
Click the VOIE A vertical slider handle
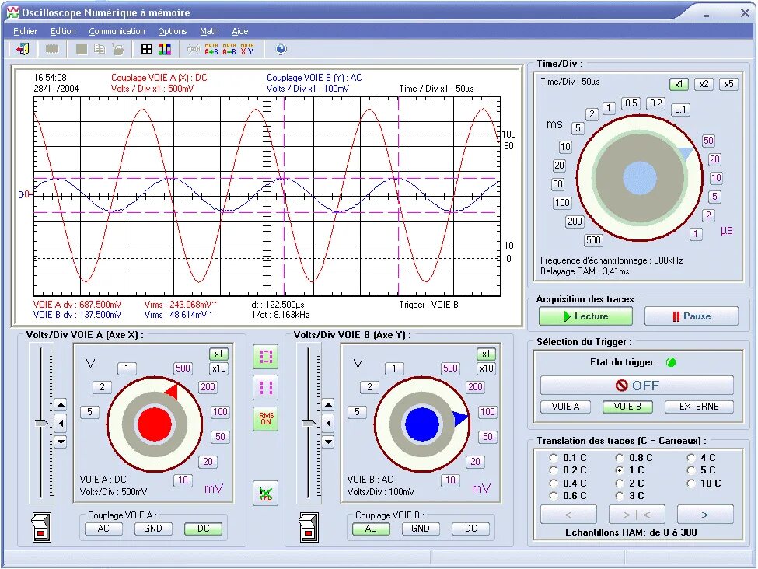(42, 423)
